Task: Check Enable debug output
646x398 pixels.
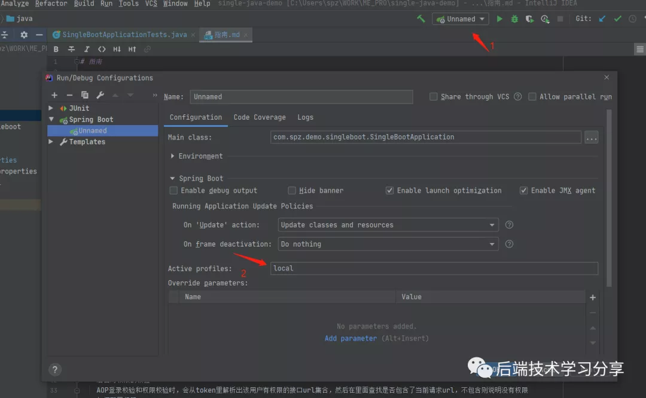Action: click(x=174, y=190)
